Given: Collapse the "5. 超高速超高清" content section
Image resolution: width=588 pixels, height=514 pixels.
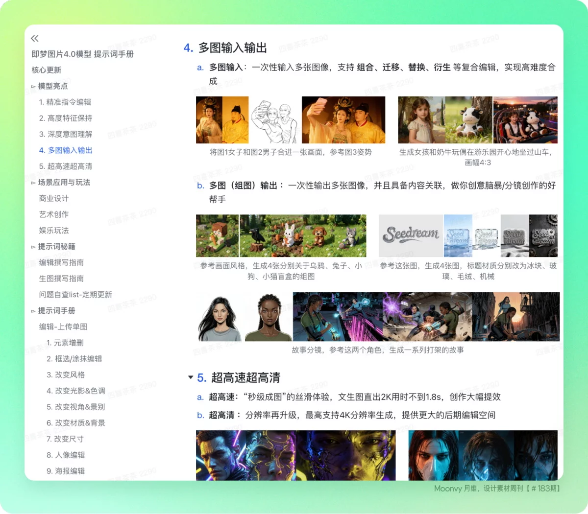Looking at the screenshot, I should pyautogui.click(x=191, y=377).
